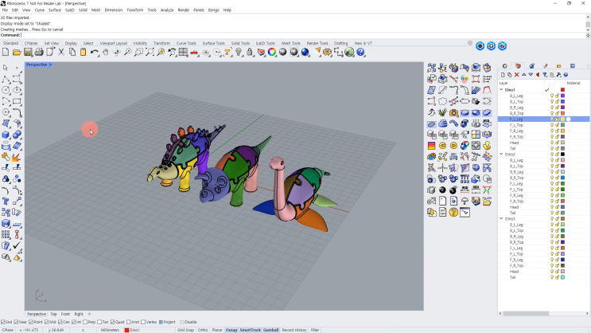Click the Open file folder icon

[x=17, y=52]
